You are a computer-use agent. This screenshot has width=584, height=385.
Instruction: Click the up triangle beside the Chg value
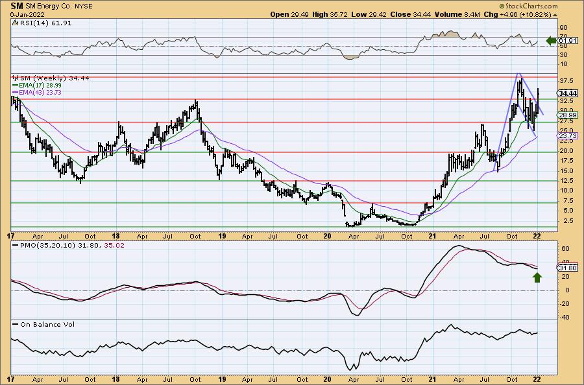tap(555, 15)
